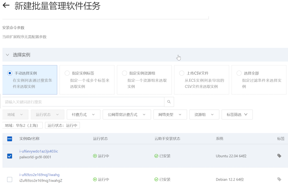Click the Debian 12.2 64位 cell
Viewport: 288px width, 189px height.
[230, 179]
